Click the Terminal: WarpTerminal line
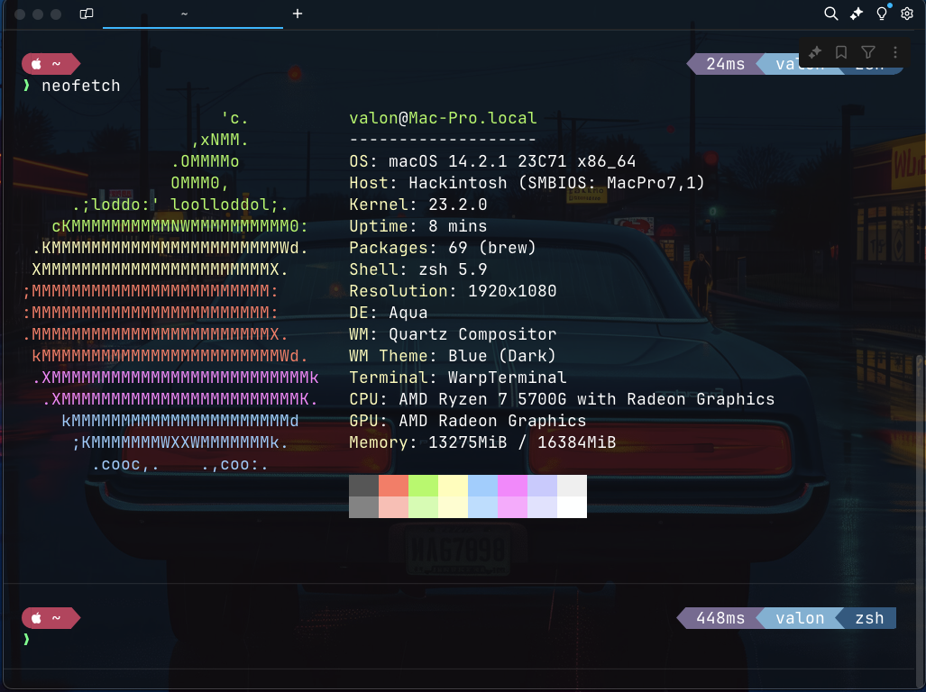The image size is (926, 692). point(458,378)
